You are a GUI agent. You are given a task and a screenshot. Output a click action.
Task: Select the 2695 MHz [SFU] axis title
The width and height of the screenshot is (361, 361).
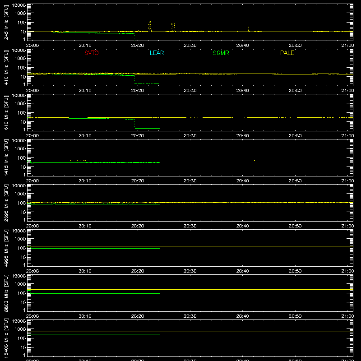click(6, 203)
